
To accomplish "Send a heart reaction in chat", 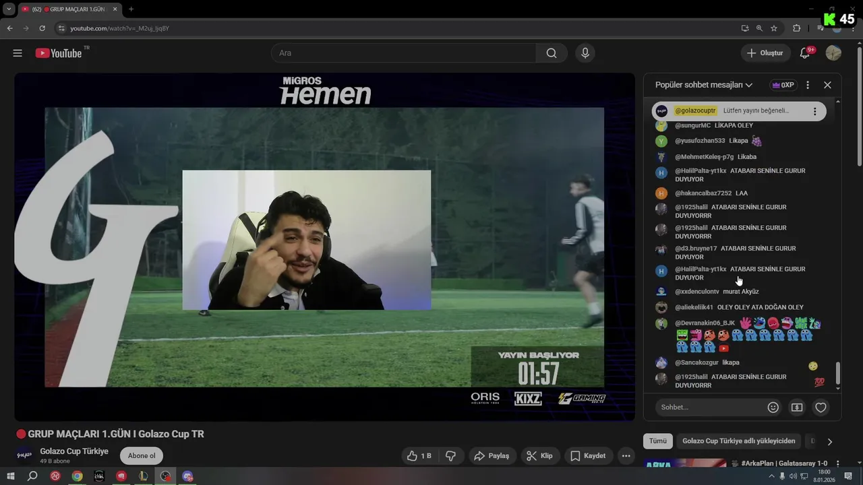I will (x=821, y=408).
